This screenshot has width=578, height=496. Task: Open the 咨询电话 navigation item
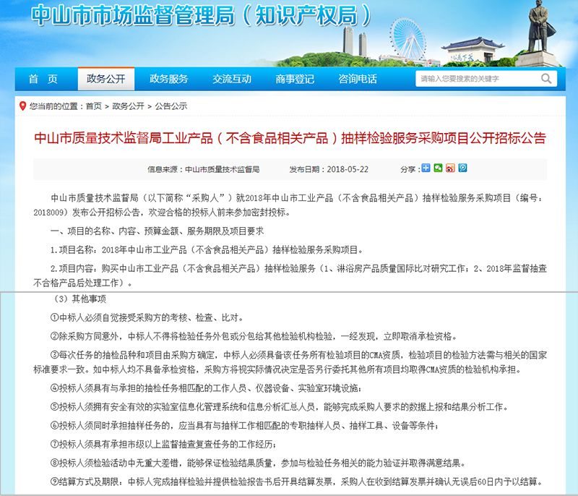coord(357,80)
